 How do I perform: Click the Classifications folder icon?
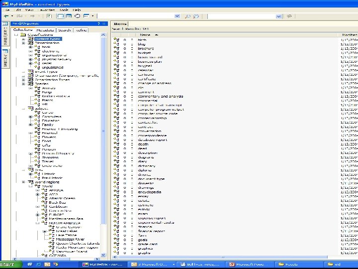(23, 35)
